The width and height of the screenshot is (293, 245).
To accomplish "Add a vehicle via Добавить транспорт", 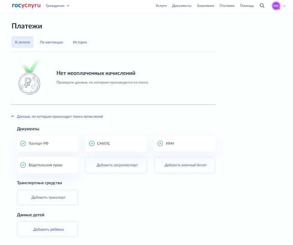I will tap(48, 197).
